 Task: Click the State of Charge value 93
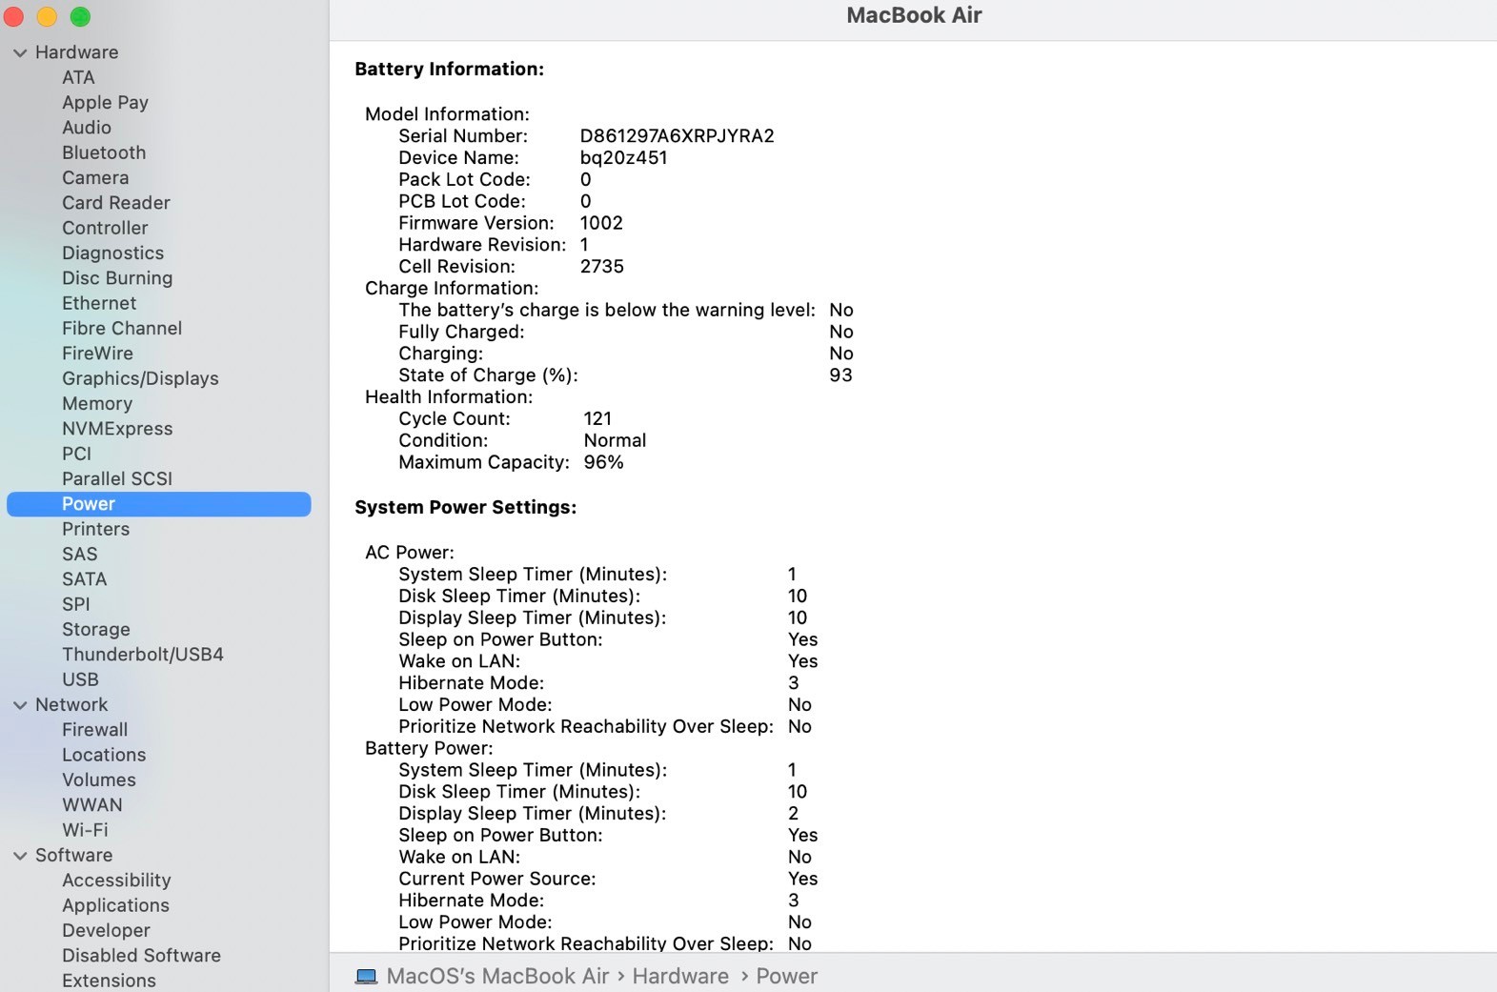point(840,375)
